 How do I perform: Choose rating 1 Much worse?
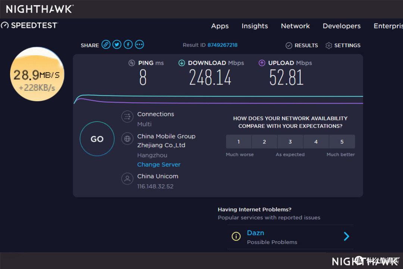click(238, 142)
